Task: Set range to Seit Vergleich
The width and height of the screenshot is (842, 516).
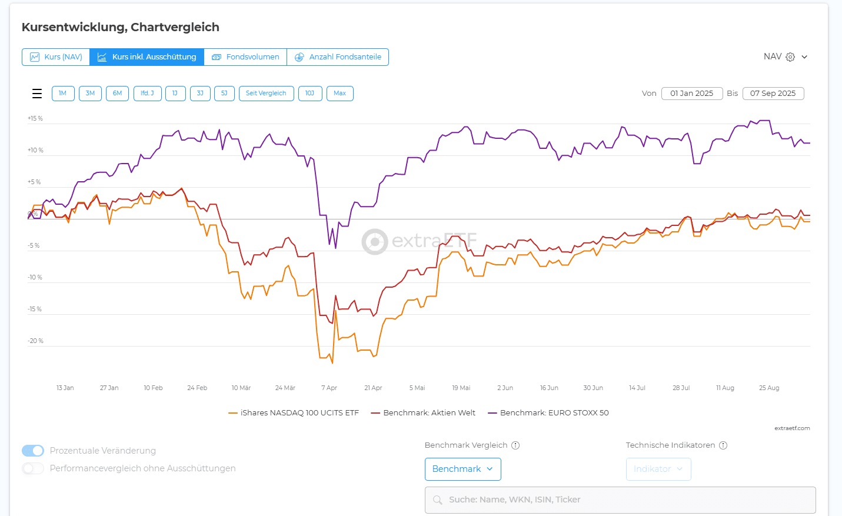Action: pos(266,94)
